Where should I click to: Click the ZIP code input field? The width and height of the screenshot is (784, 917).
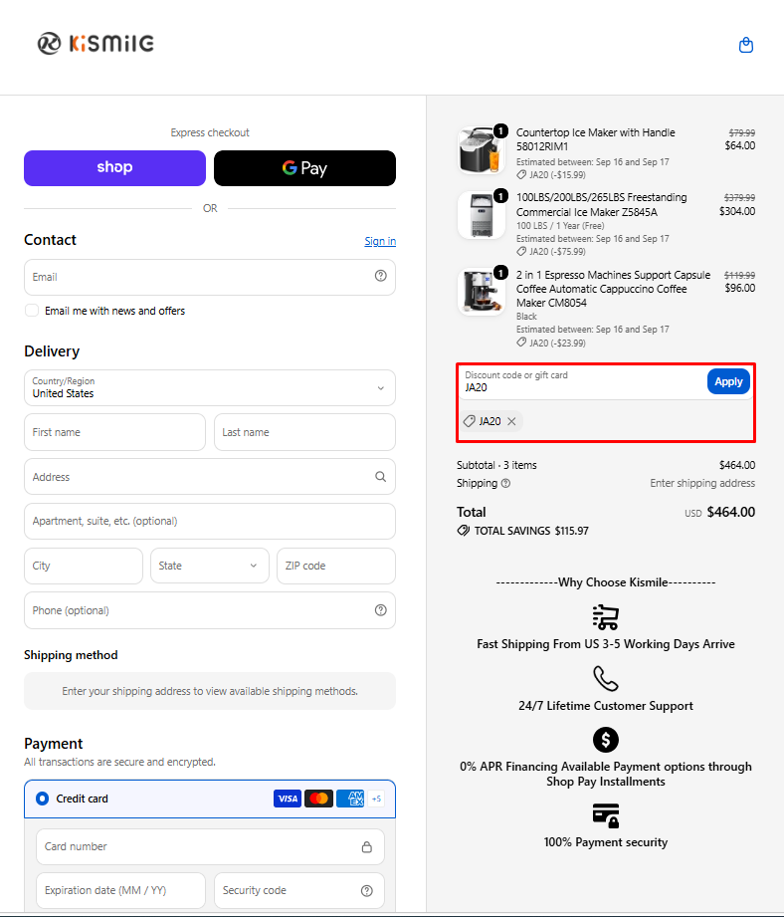(x=336, y=567)
